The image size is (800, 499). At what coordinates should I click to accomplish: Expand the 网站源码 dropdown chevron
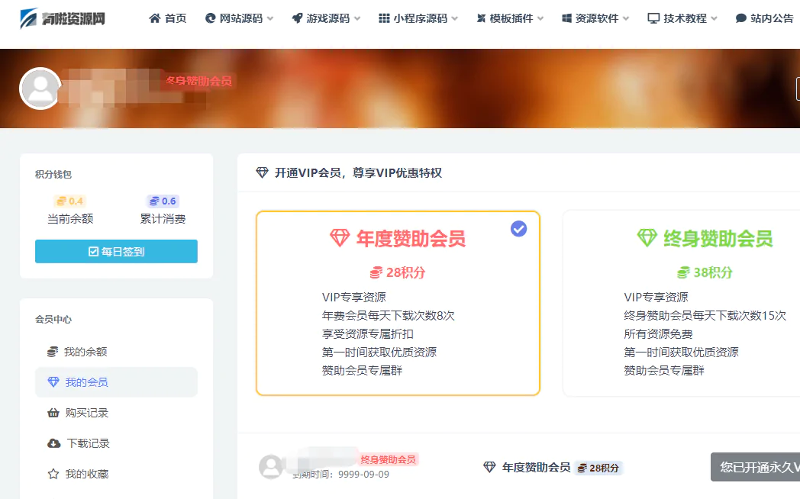coord(270,19)
